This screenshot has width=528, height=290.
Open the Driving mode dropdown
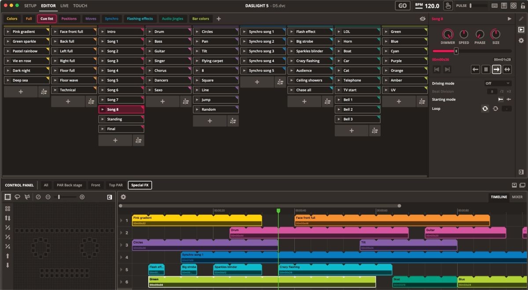(497, 83)
